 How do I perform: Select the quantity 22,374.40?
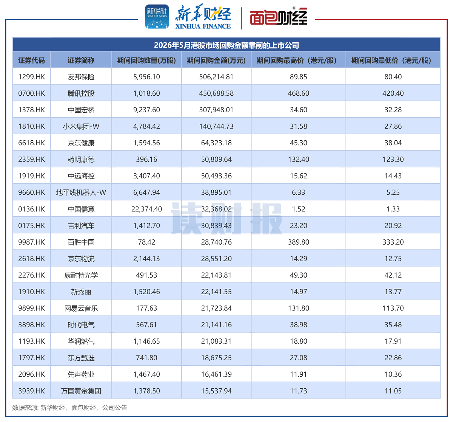(x=146, y=209)
